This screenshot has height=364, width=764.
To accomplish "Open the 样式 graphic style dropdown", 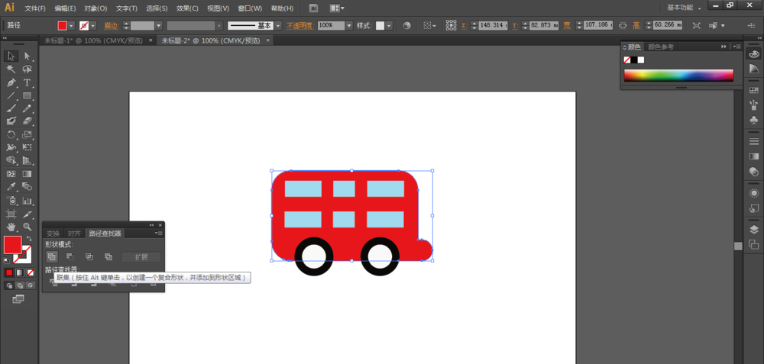I will 389,25.
